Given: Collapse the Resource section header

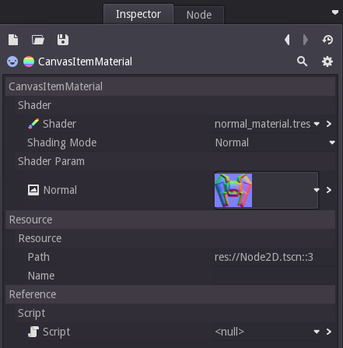Looking at the screenshot, I should click(170, 220).
